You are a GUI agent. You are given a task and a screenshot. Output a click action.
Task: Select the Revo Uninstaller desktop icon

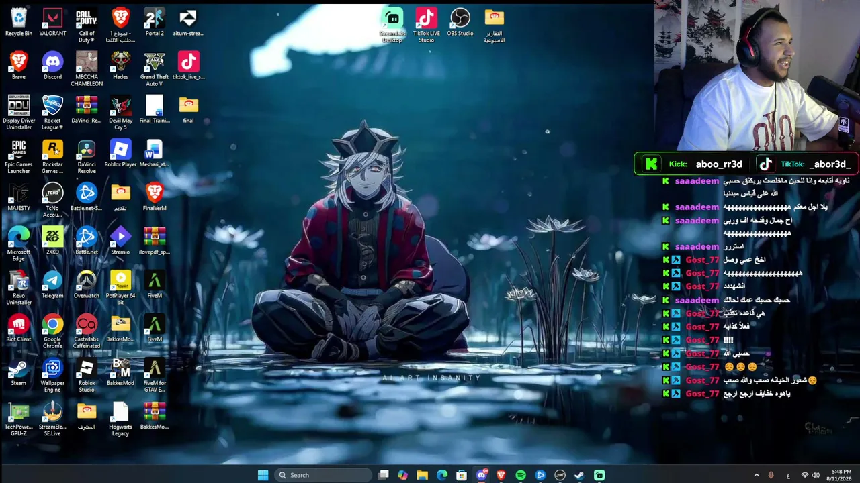19,287
